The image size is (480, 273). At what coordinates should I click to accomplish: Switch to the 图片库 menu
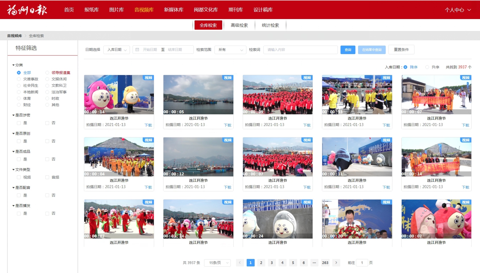117,10
